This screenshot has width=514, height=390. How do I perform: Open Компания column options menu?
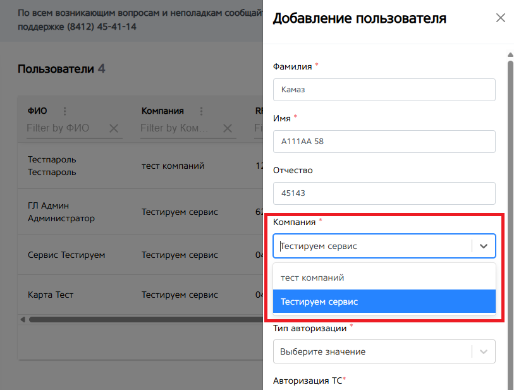point(201,111)
